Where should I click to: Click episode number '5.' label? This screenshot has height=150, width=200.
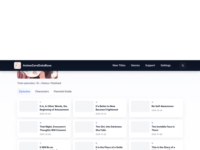(96, 123)
